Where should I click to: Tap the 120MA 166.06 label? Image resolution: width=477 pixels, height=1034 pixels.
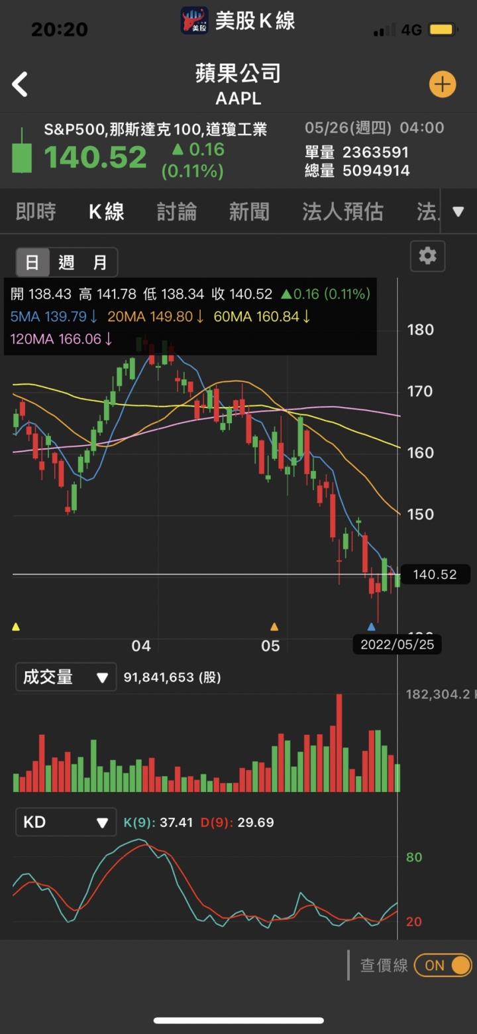coord(61,340)
